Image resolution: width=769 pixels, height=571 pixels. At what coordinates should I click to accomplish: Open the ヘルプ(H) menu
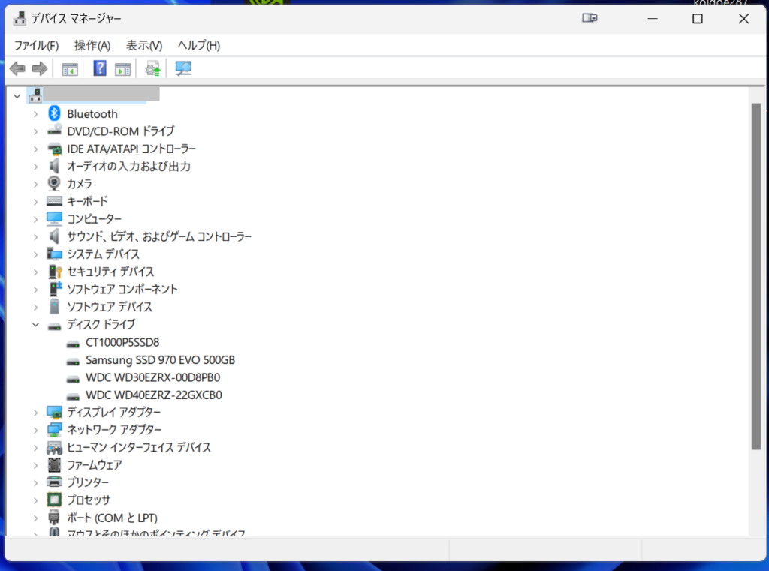point(198,46)
